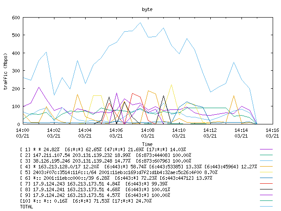Click the red line sample for entry [ 7]
Screen dimensions: 281x211
tap(267, 184)
